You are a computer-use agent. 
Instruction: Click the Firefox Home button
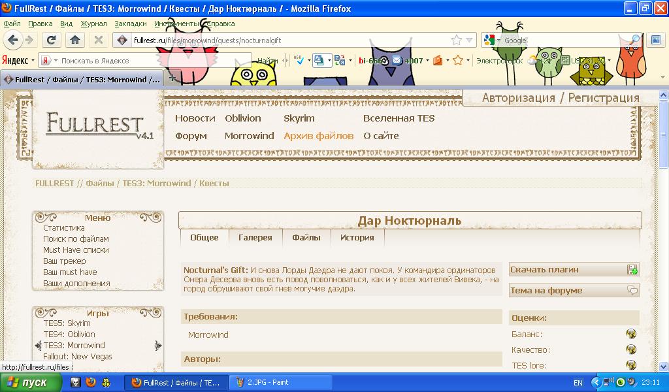(75, 40)
